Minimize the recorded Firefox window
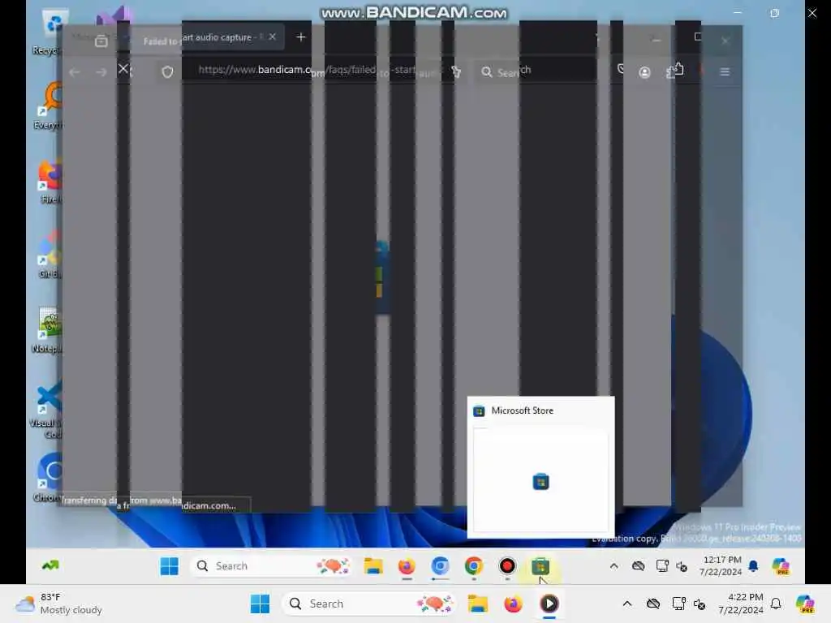Screen dimensions: 831x623 coord(656,40)
